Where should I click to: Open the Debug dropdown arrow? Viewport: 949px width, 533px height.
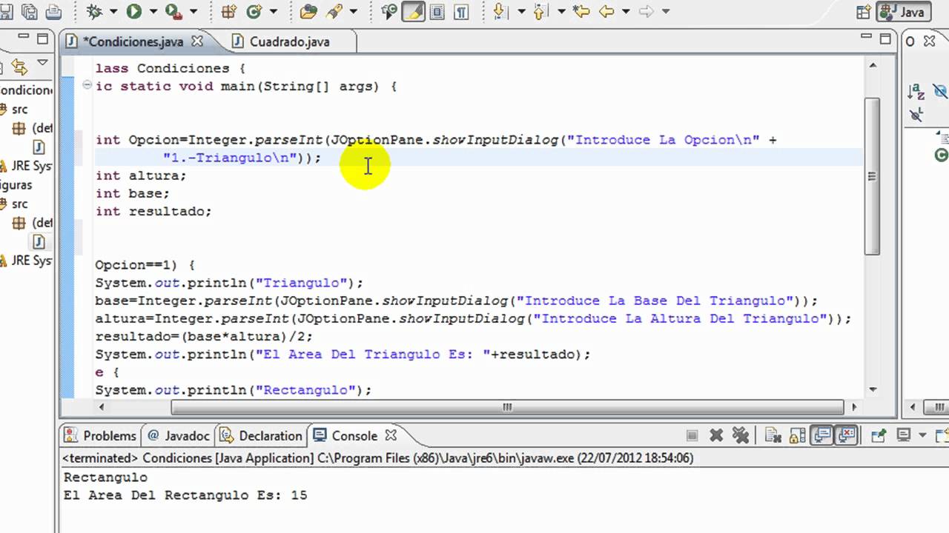pos(113,11)
